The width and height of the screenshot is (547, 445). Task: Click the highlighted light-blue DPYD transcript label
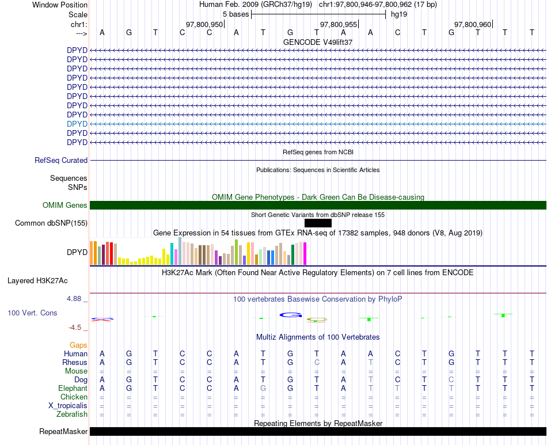click(x=77, y=124)
